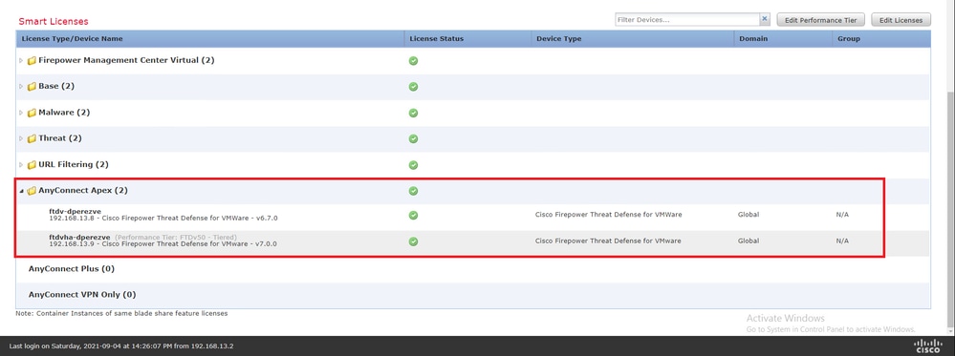Click green status icon for ftdvha-dperezve
This screenshot has height=356, width=955.
coord(413,241)
